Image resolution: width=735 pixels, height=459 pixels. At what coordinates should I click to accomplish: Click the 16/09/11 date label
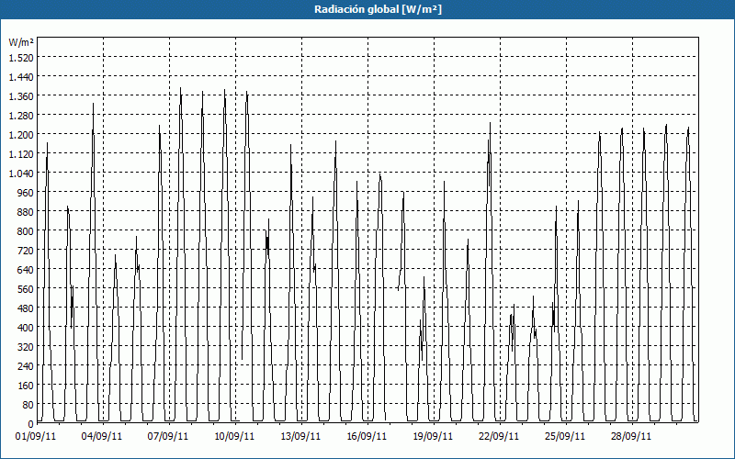click(367, 437)
